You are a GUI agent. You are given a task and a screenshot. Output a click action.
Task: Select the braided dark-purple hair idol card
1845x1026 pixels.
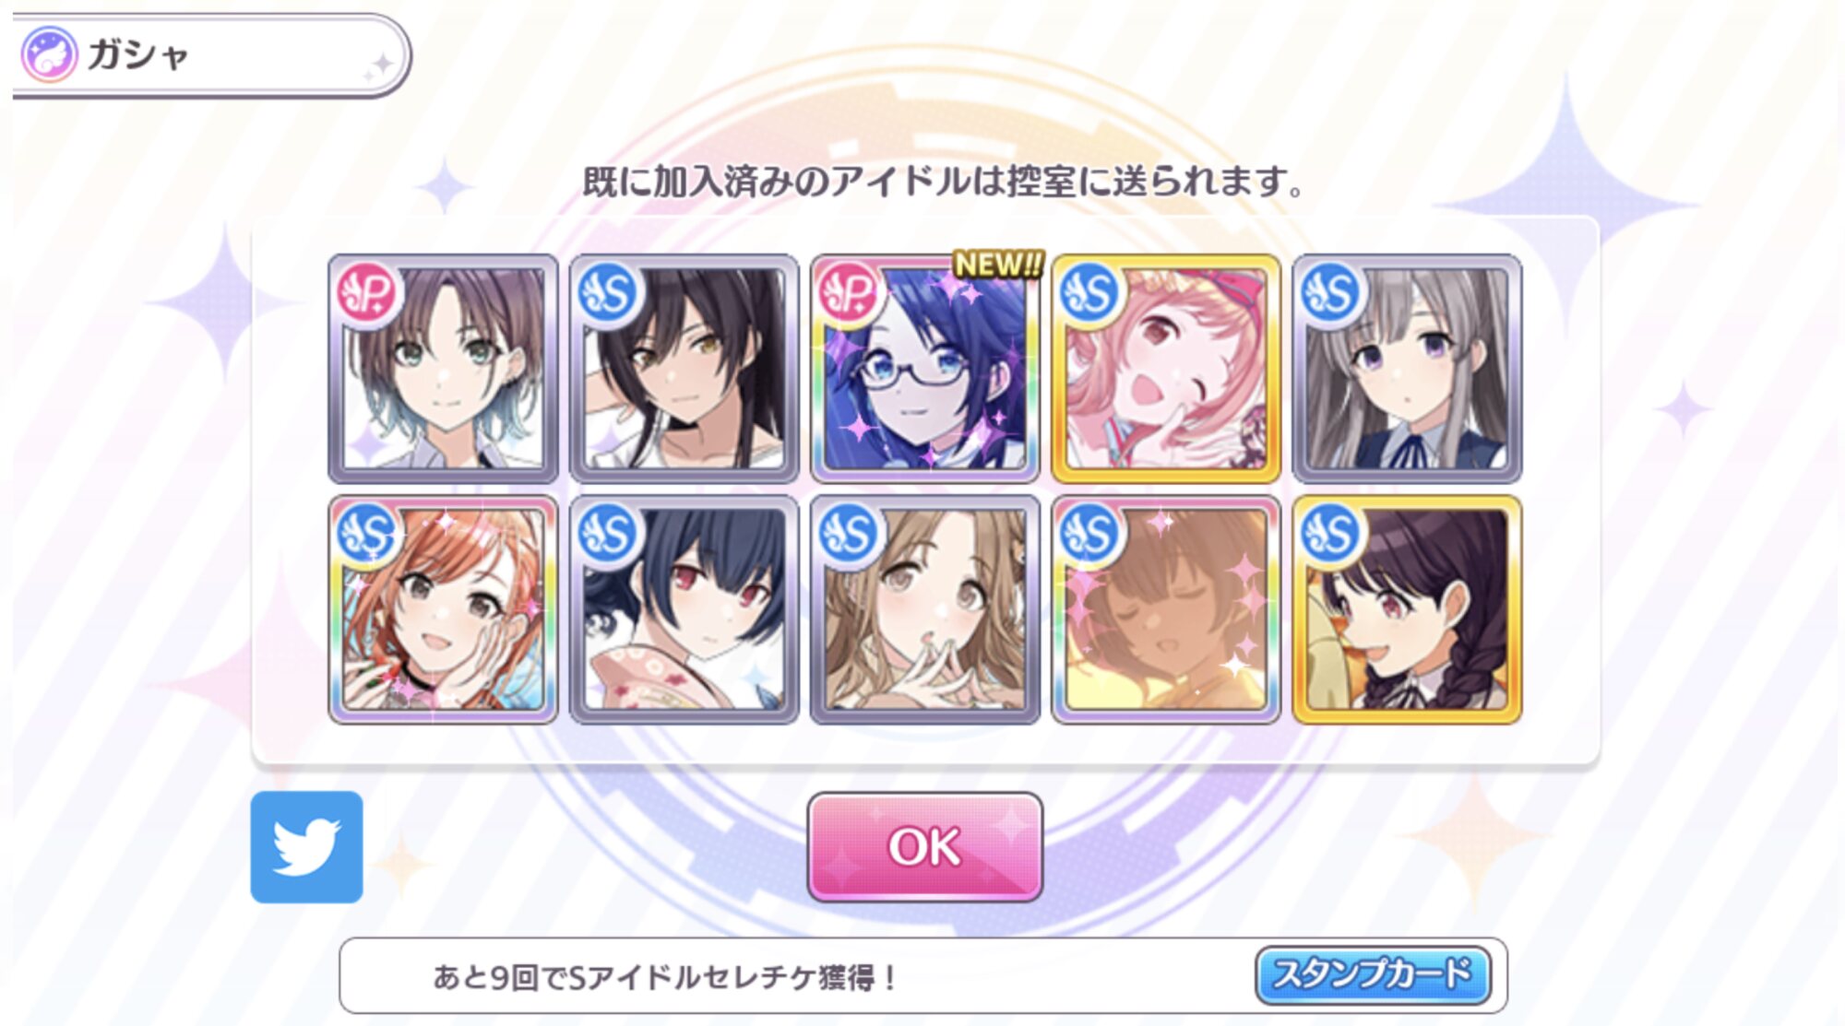click(x=1407, y=609)
